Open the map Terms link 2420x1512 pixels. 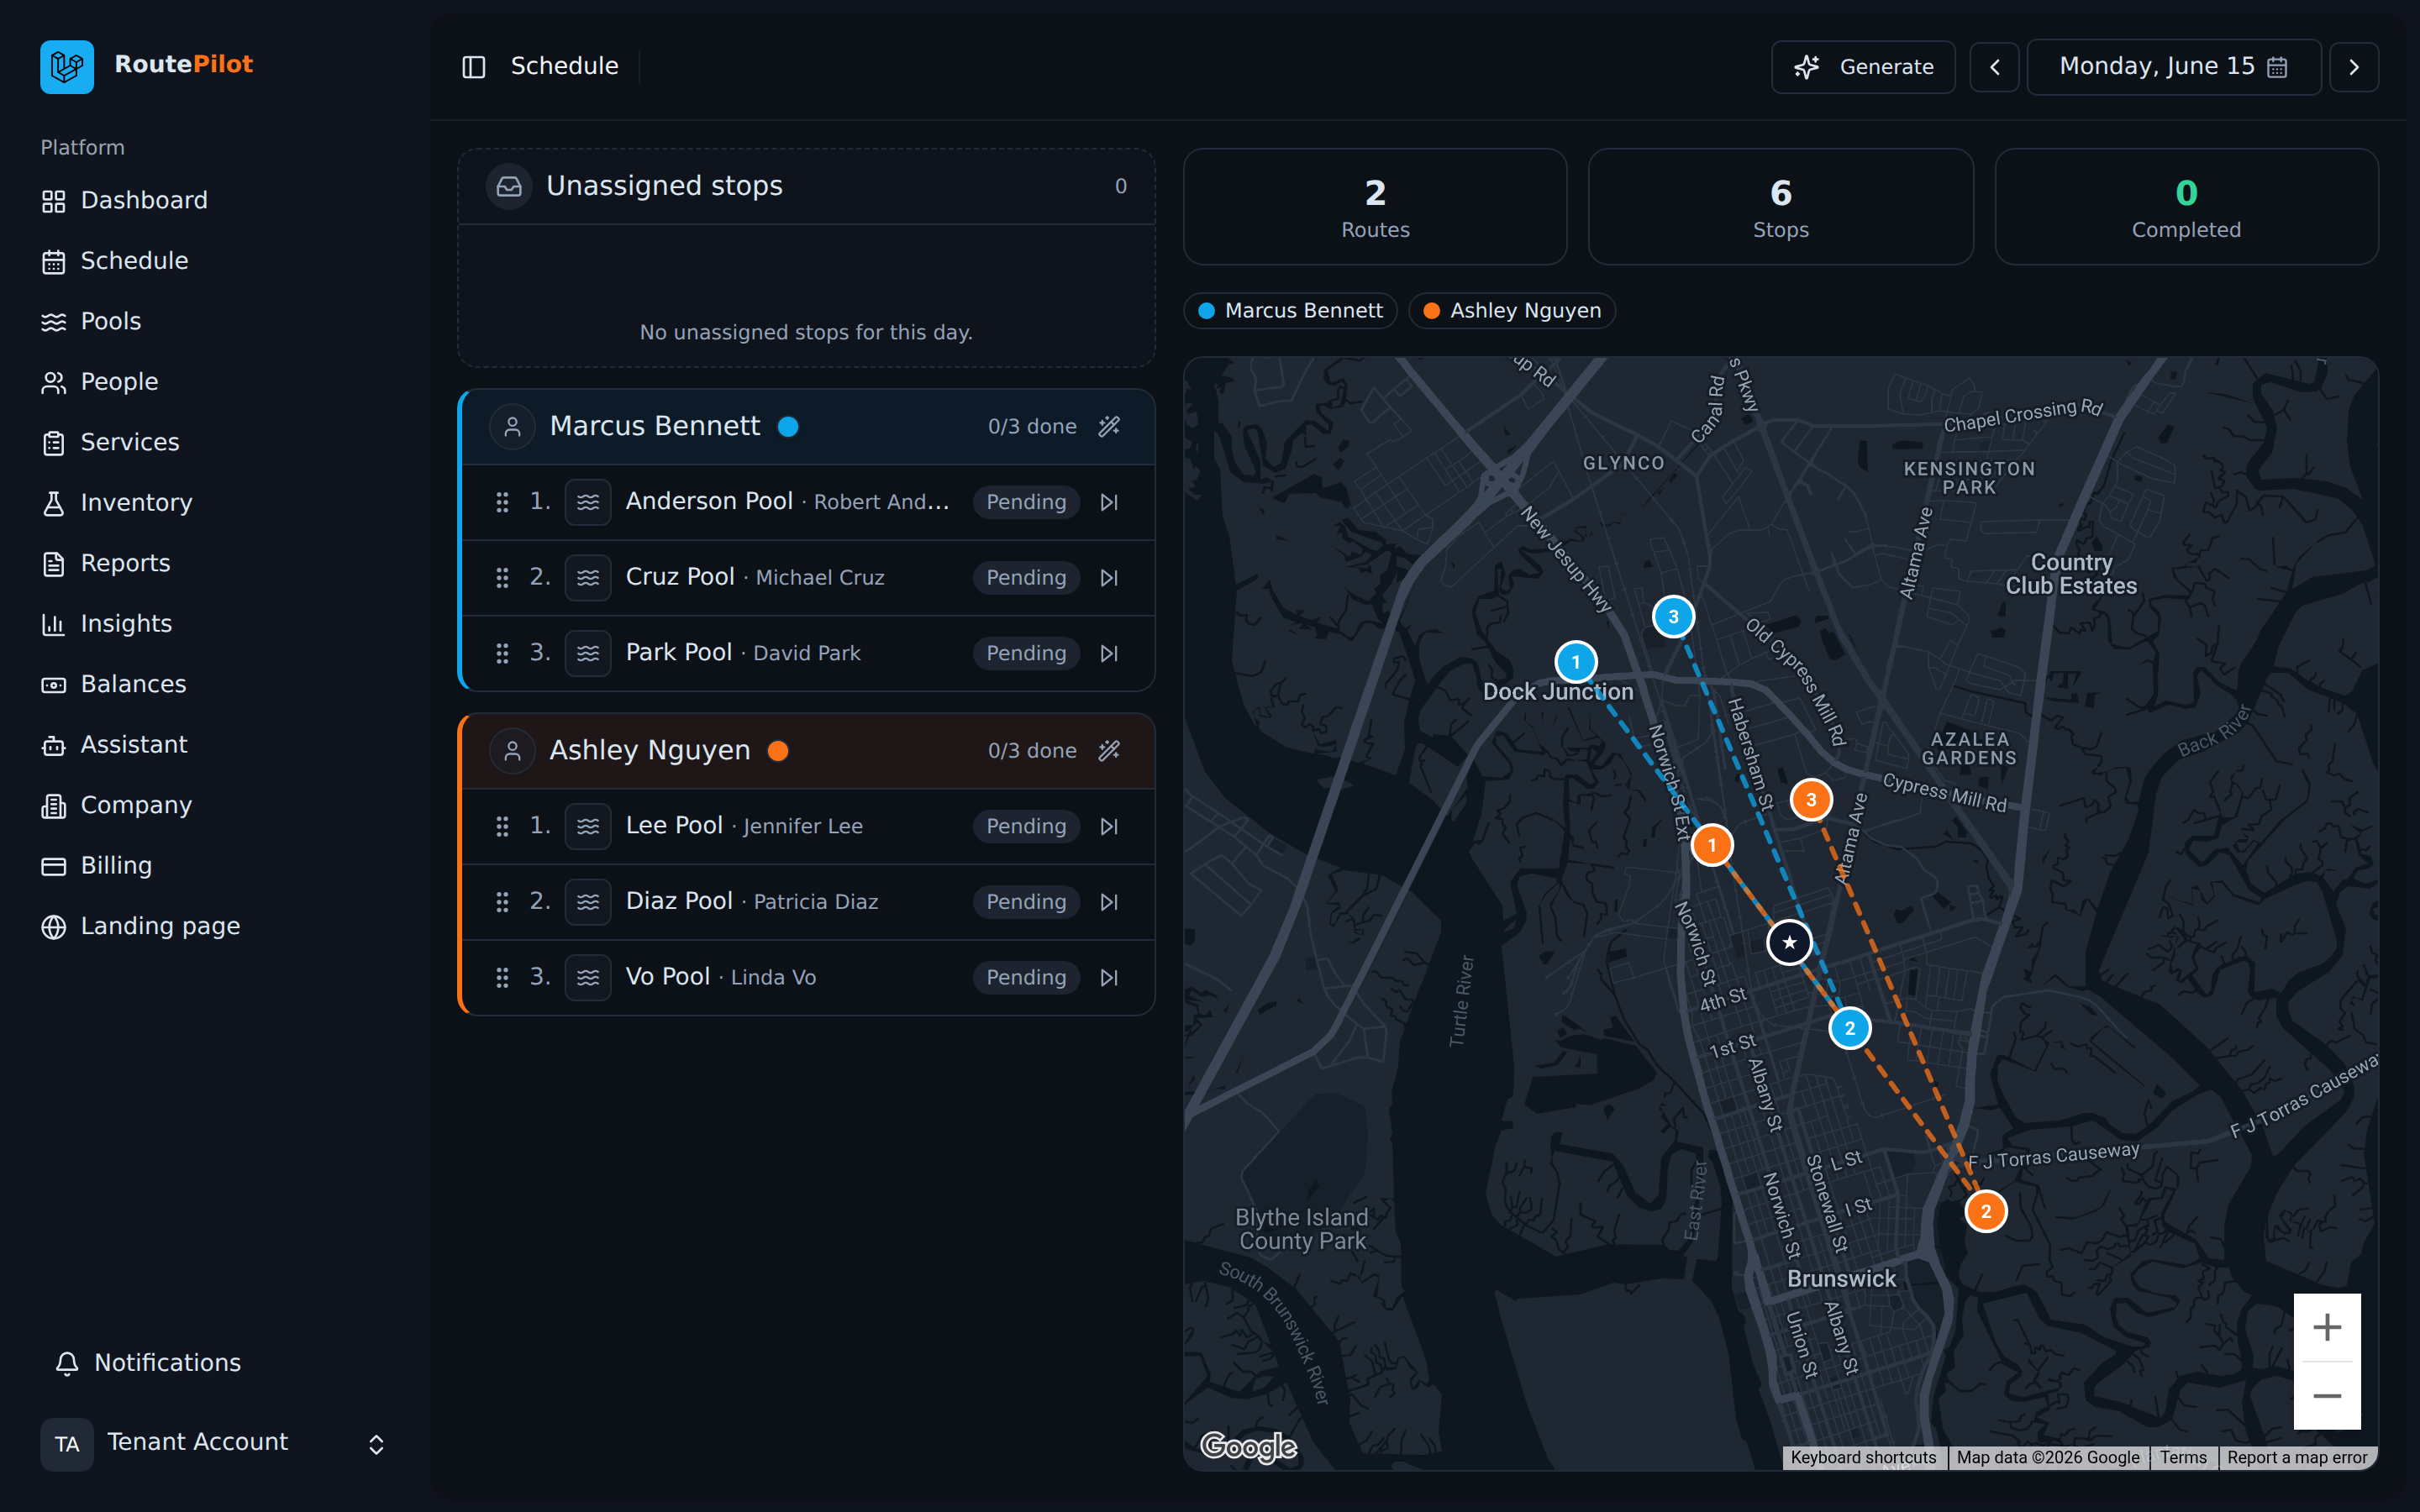pyautogui.click(x=2183, y=1458)
